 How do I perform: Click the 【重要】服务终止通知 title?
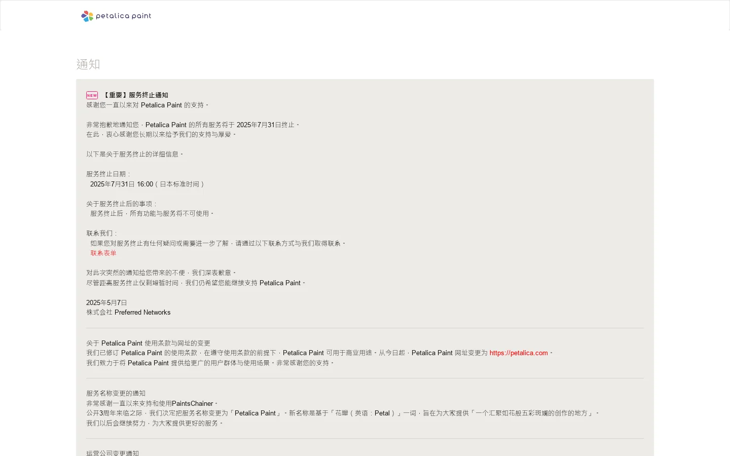point(135,95)
